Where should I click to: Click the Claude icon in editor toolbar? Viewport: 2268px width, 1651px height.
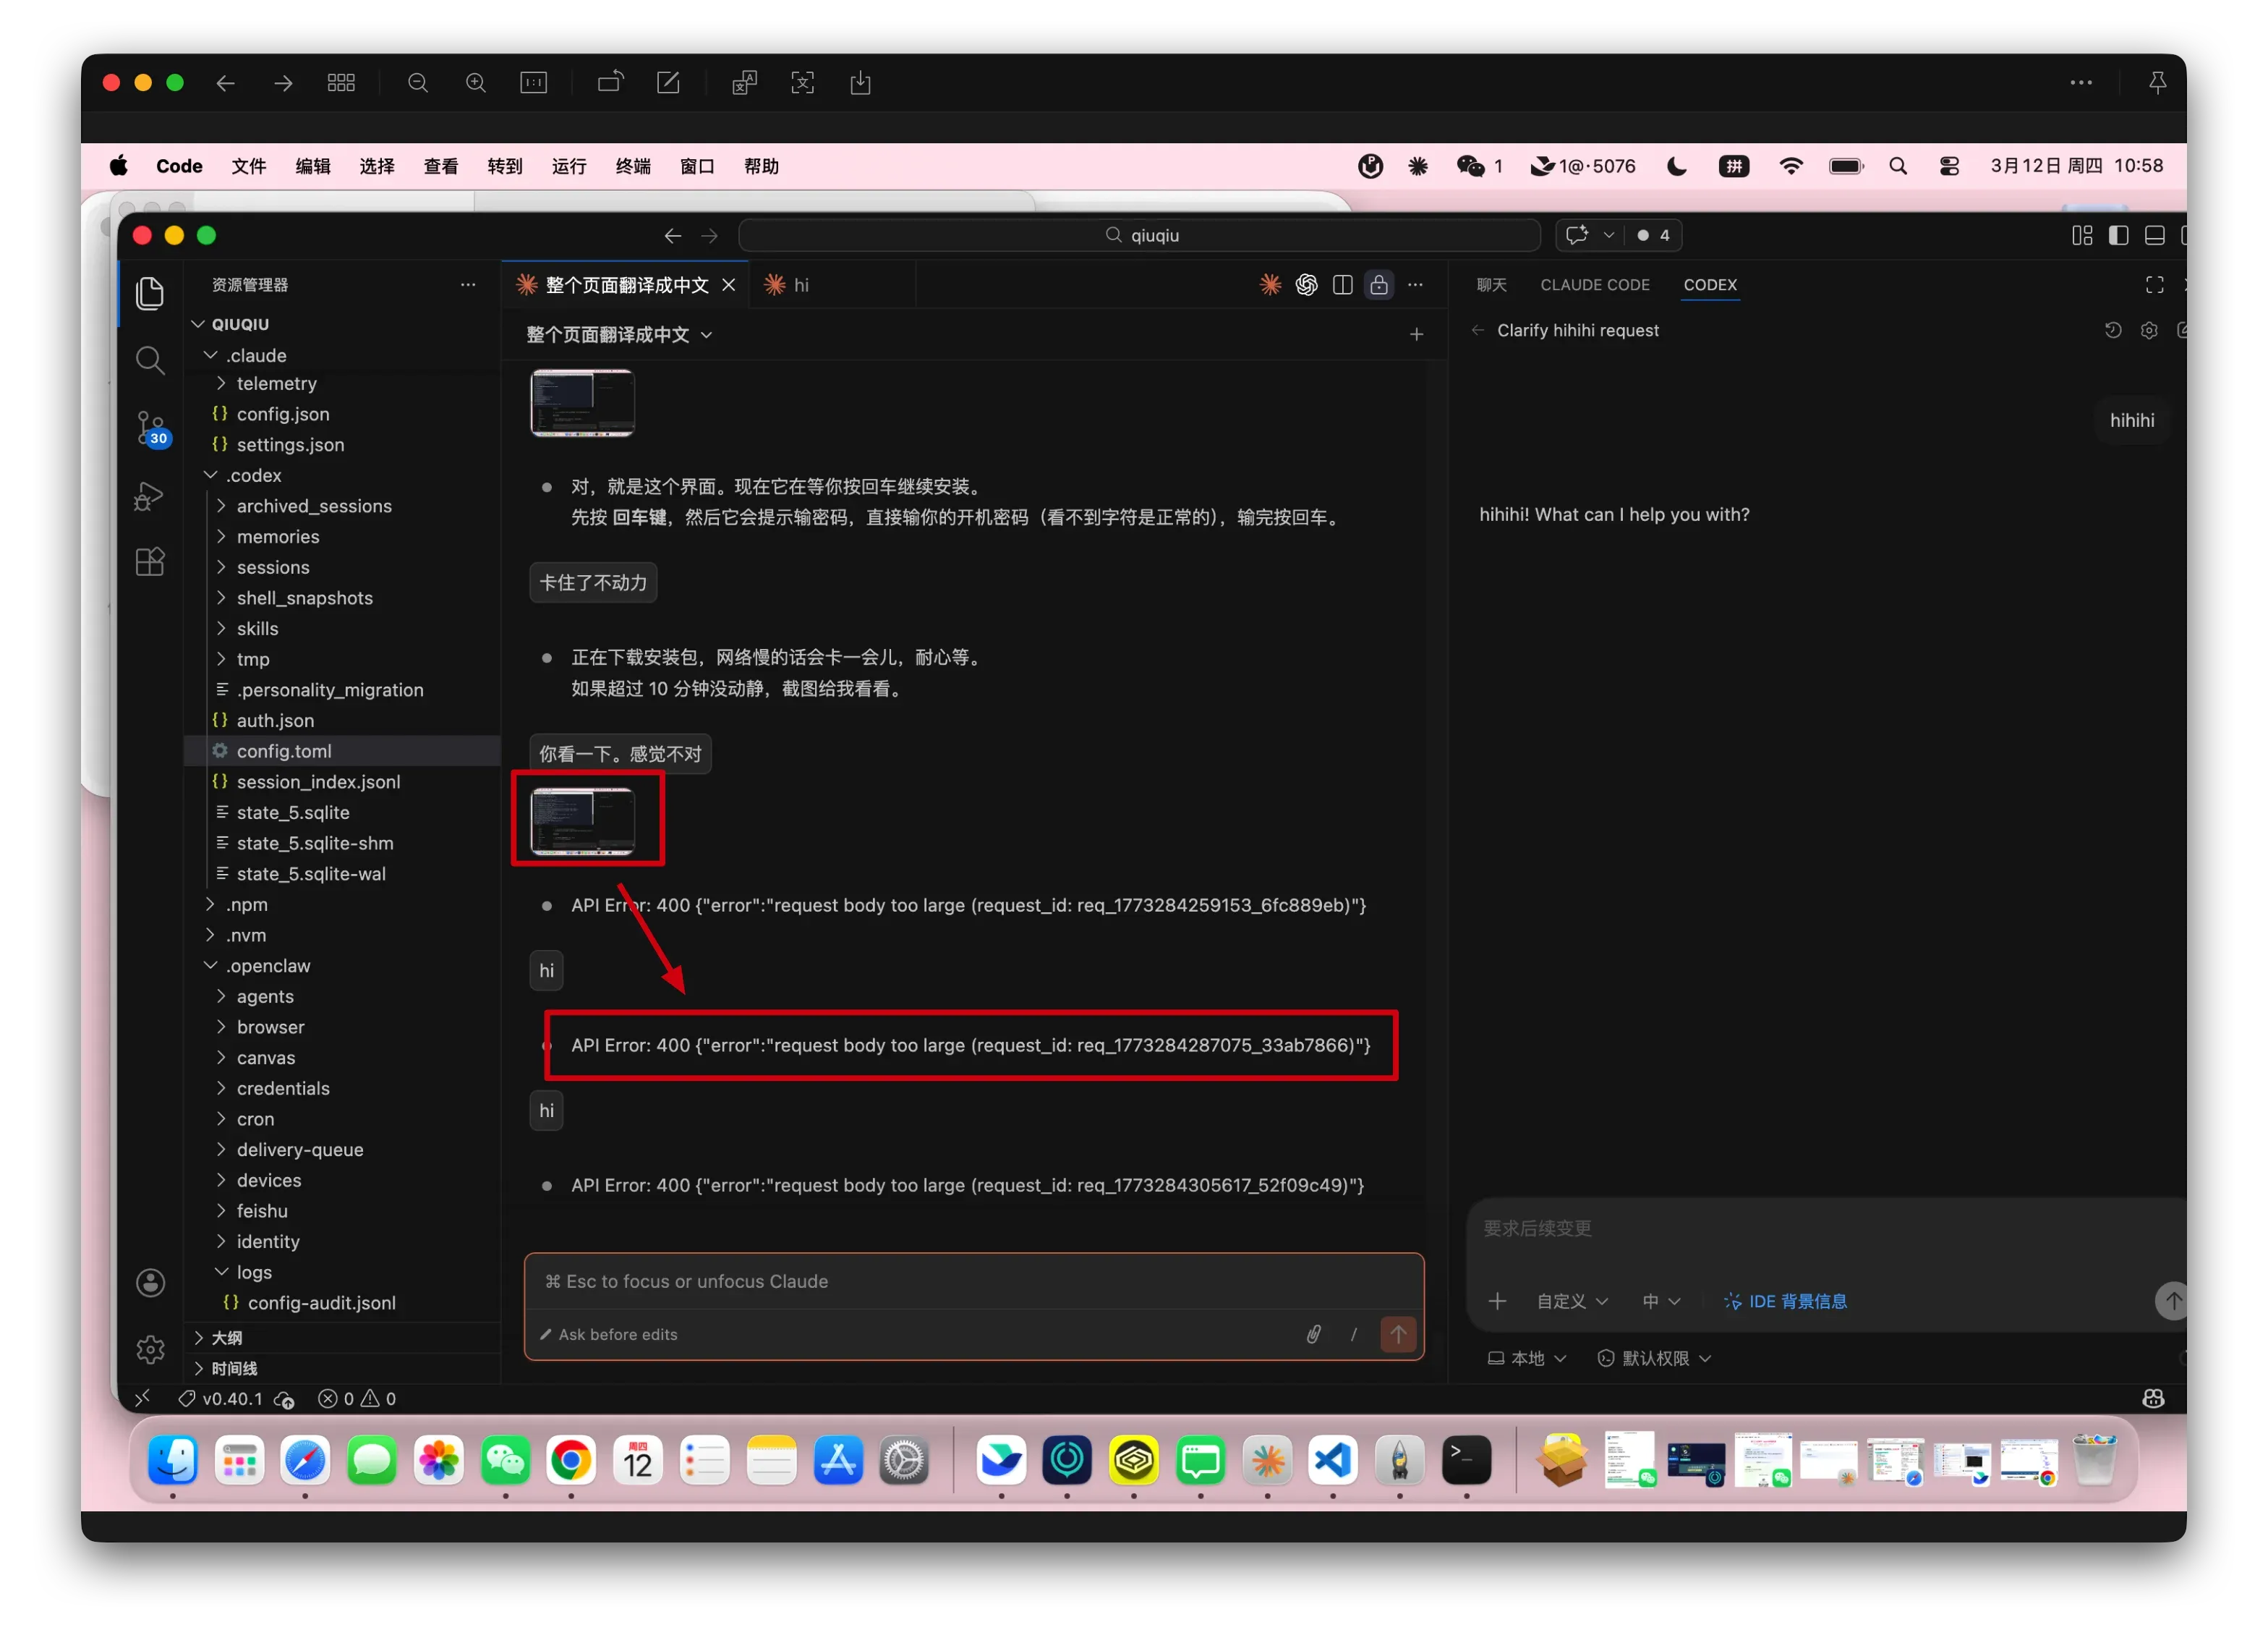pos(1270,285)
